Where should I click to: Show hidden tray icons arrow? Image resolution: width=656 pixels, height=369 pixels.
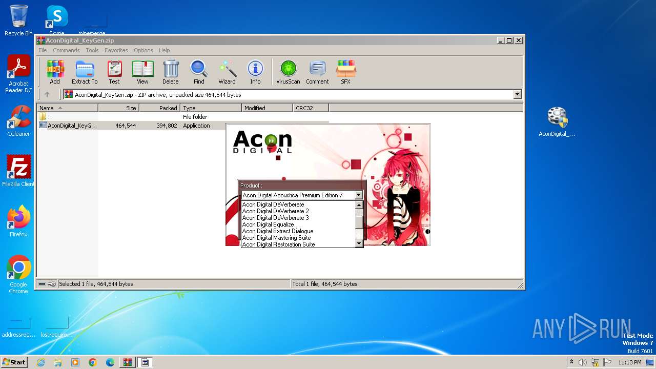(571, 362)
